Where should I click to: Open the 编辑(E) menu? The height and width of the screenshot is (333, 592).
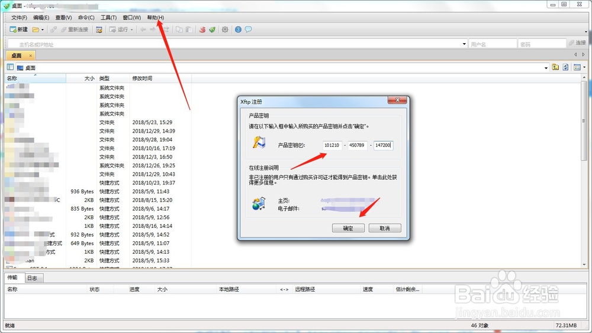[41, 18]
